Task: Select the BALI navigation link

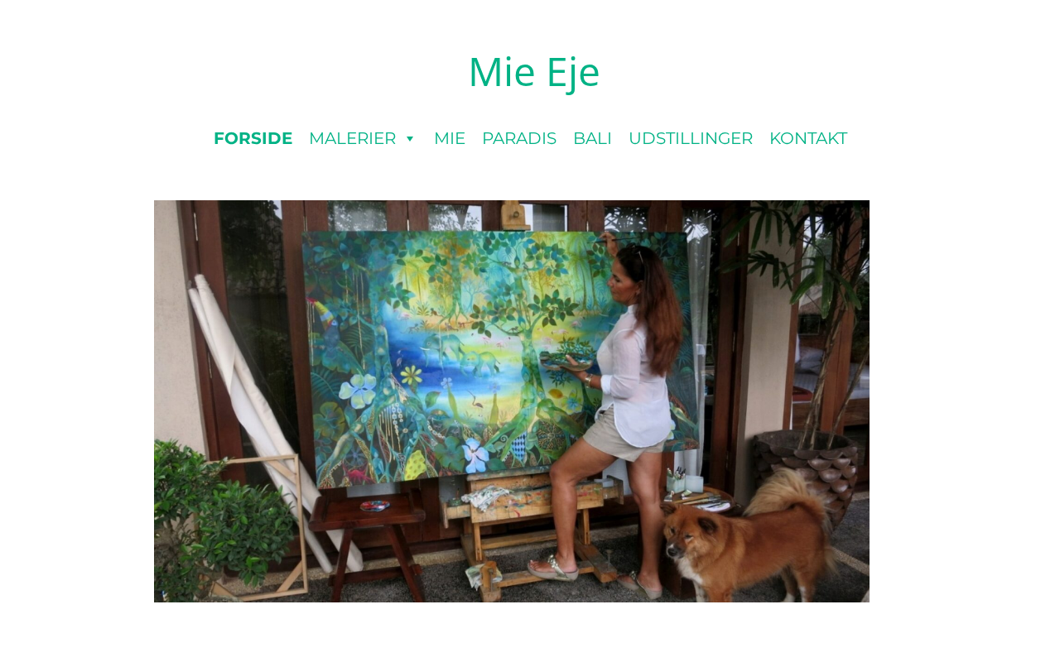Action: tap(592, 138)
